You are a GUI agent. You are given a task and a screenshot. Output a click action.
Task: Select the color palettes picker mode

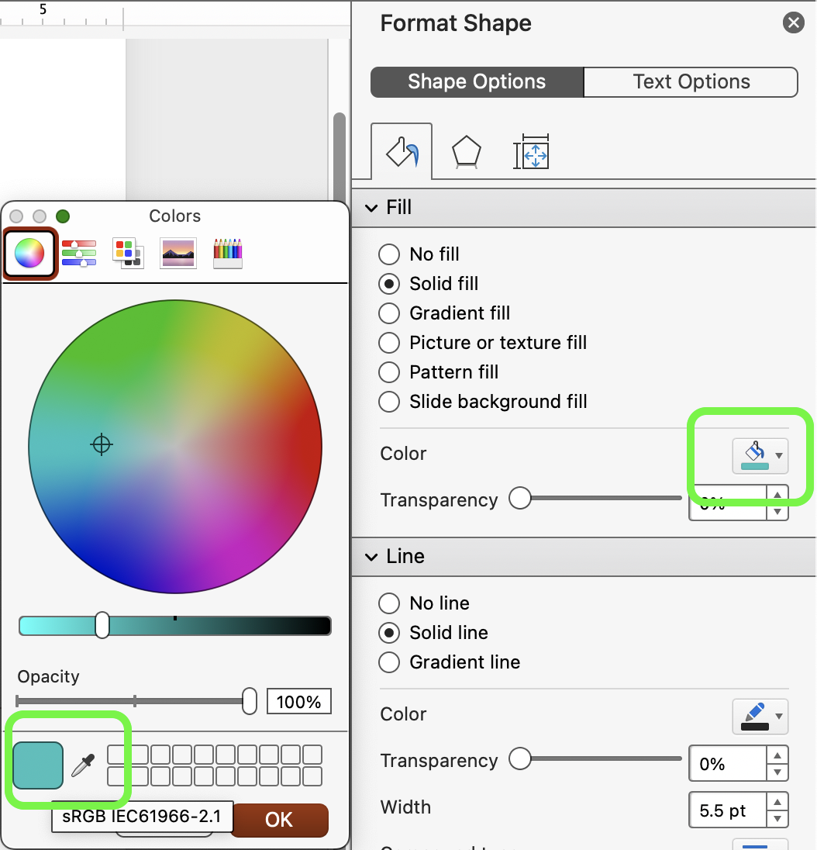(x=128, y=253)
